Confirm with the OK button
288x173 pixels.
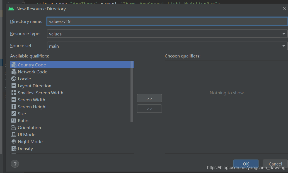(246, 164)
